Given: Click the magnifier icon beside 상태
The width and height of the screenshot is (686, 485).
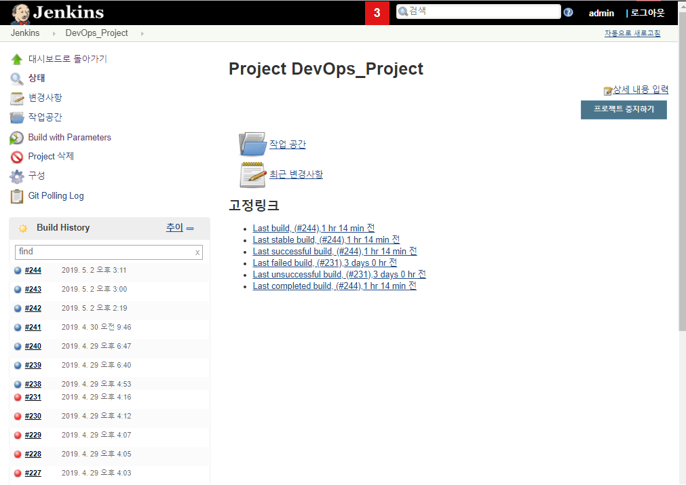Looking at the screenshot, I should click(x=17, y=79).
